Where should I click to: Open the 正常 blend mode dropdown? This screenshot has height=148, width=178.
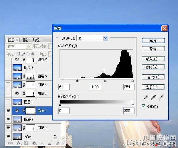pos(19,46)
